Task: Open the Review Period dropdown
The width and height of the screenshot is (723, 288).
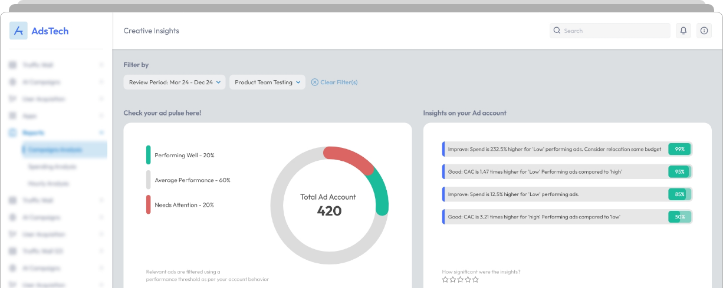Action: click(174, 82)
